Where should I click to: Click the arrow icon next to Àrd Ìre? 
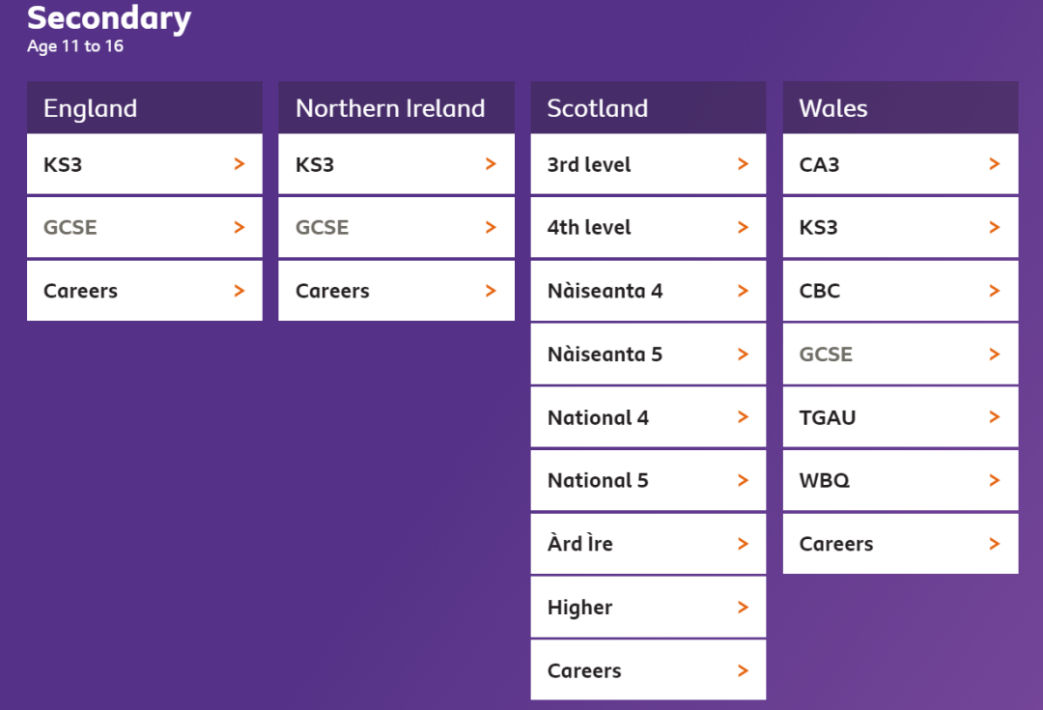point(743,544)
